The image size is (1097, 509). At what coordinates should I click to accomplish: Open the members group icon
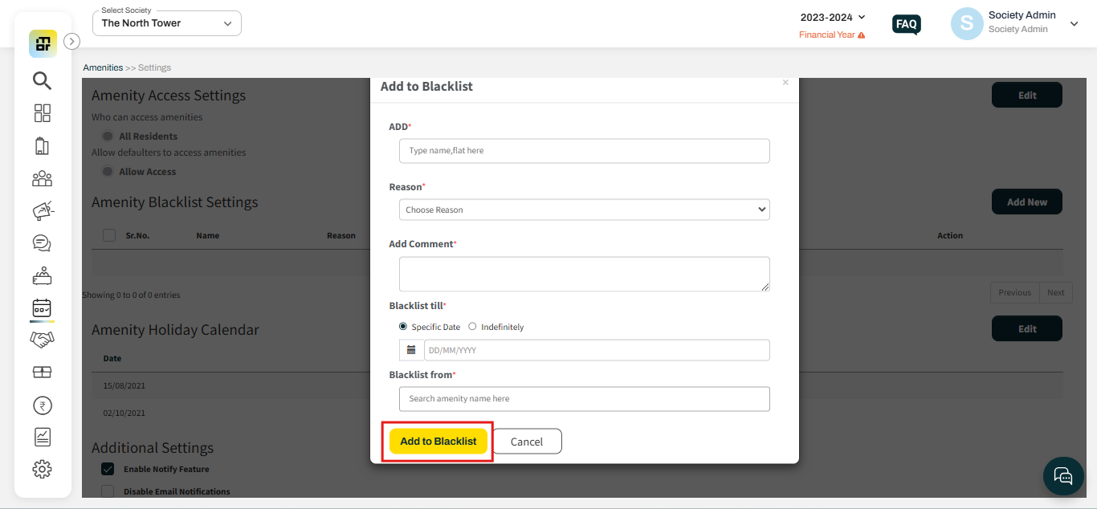[x=42, y=178]
